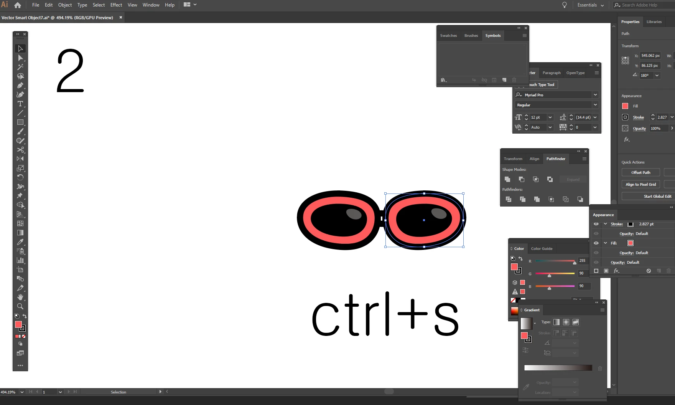Click the Align to Pixel Grid button
The width and height of the screenshot is (675, 405).
(640, 185)
